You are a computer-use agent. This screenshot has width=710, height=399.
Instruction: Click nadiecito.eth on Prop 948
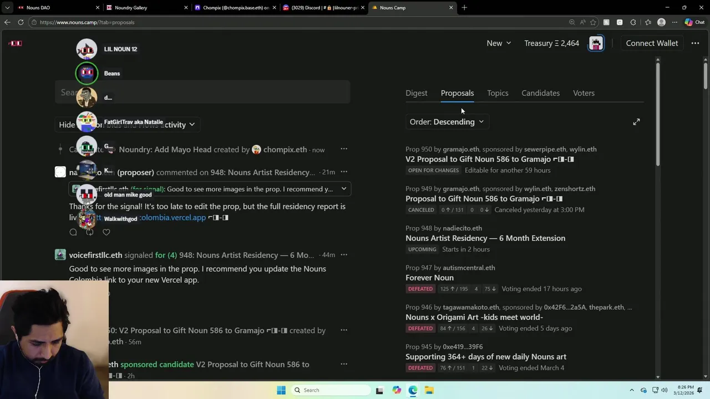click(x=462, y=228)
